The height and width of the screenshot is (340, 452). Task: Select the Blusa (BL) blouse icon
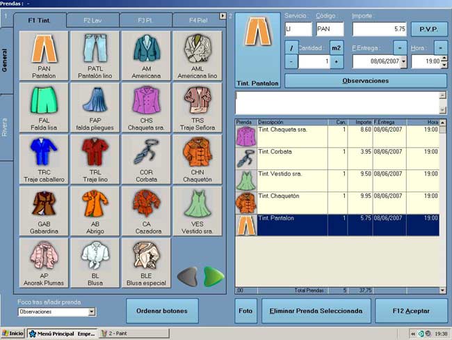pyautogui.click(x=95, y=263)
